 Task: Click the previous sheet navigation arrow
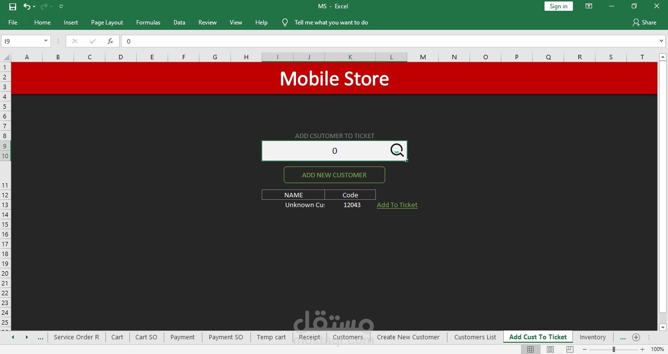[x=13, y=337]
